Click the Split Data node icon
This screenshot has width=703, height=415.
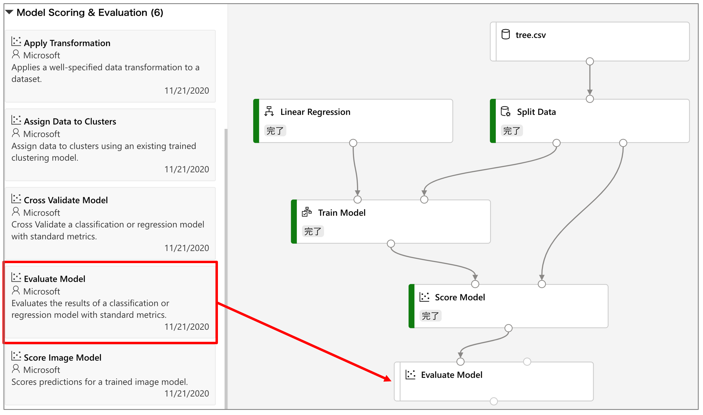505,111
